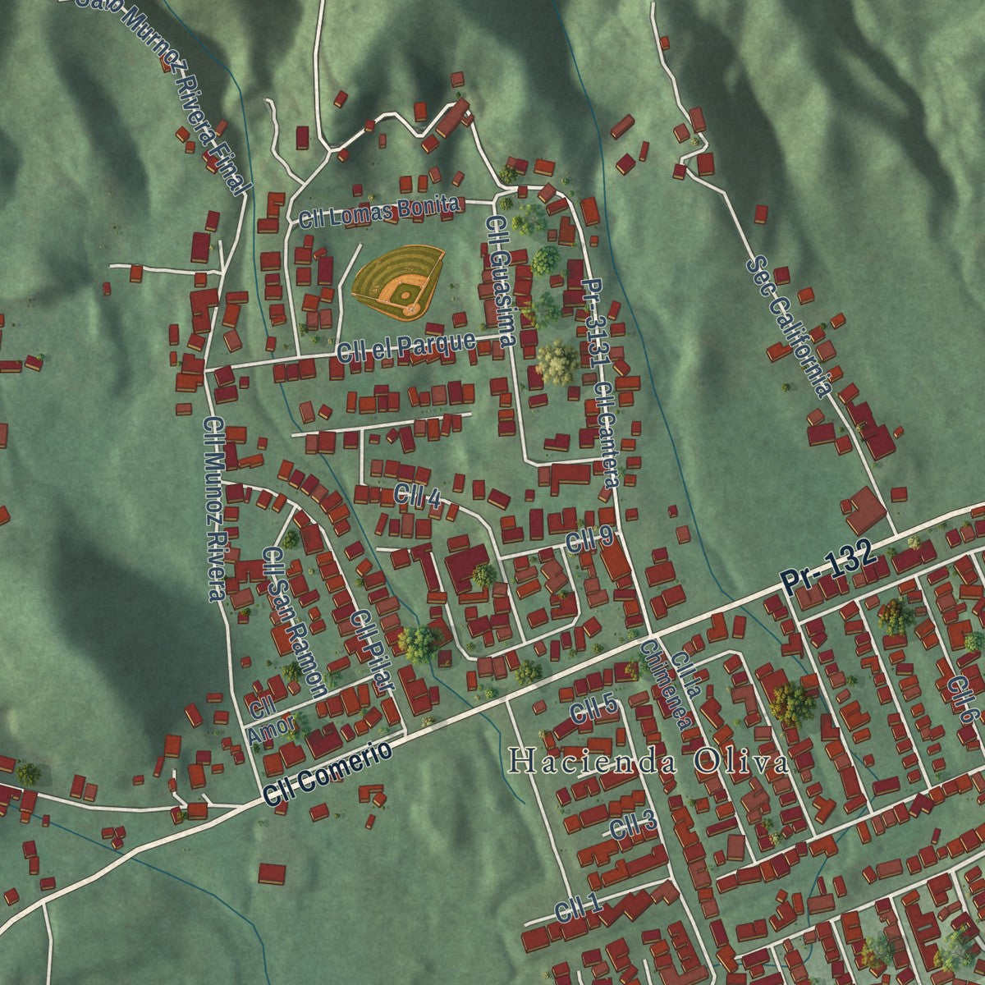This screenshot has width=985, height=985.
Task: Click the 'Cll Guasima' street label
Action: [x=502, y=281]
